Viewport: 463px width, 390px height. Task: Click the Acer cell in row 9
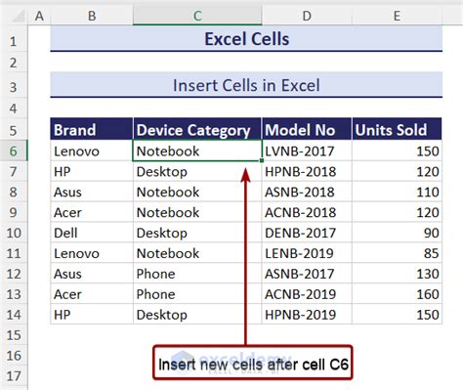click(92, 212)
